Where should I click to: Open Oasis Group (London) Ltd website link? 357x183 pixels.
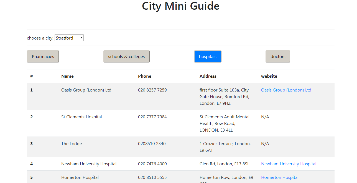click(286, 90)
